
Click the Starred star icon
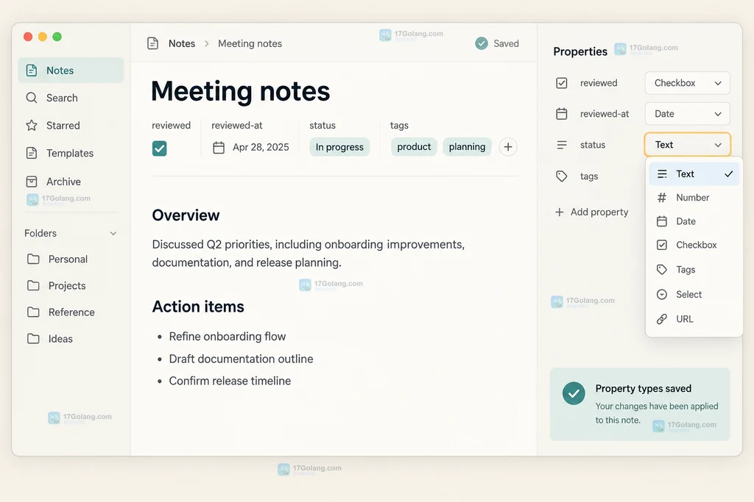pos(32,125)
